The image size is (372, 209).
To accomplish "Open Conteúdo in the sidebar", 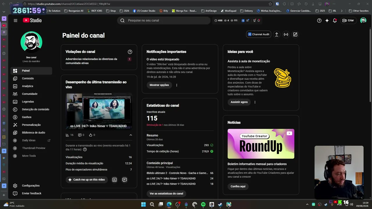I will [x=31, y=78].
